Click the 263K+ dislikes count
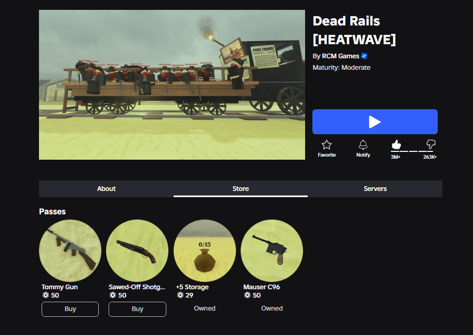This screenshot has width=473, height=335. [x=430, y=157]
